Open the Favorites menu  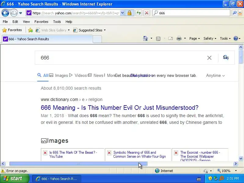pos(41,22)
